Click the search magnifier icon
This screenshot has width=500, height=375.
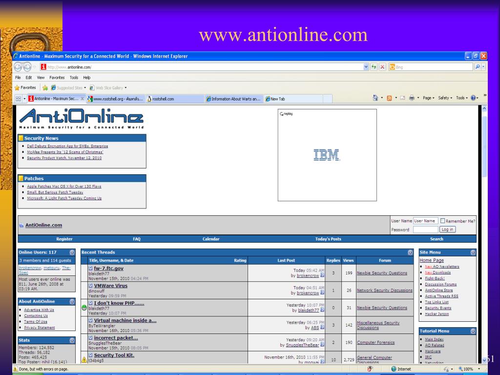click(478, 67)
